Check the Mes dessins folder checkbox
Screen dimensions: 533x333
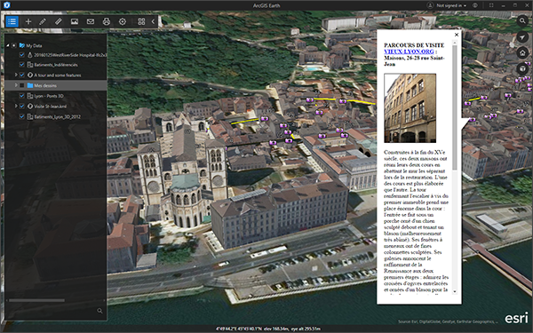(x=22, y=85)
